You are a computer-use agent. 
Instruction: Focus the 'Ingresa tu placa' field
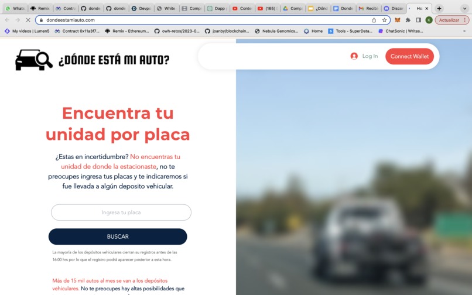121,212
